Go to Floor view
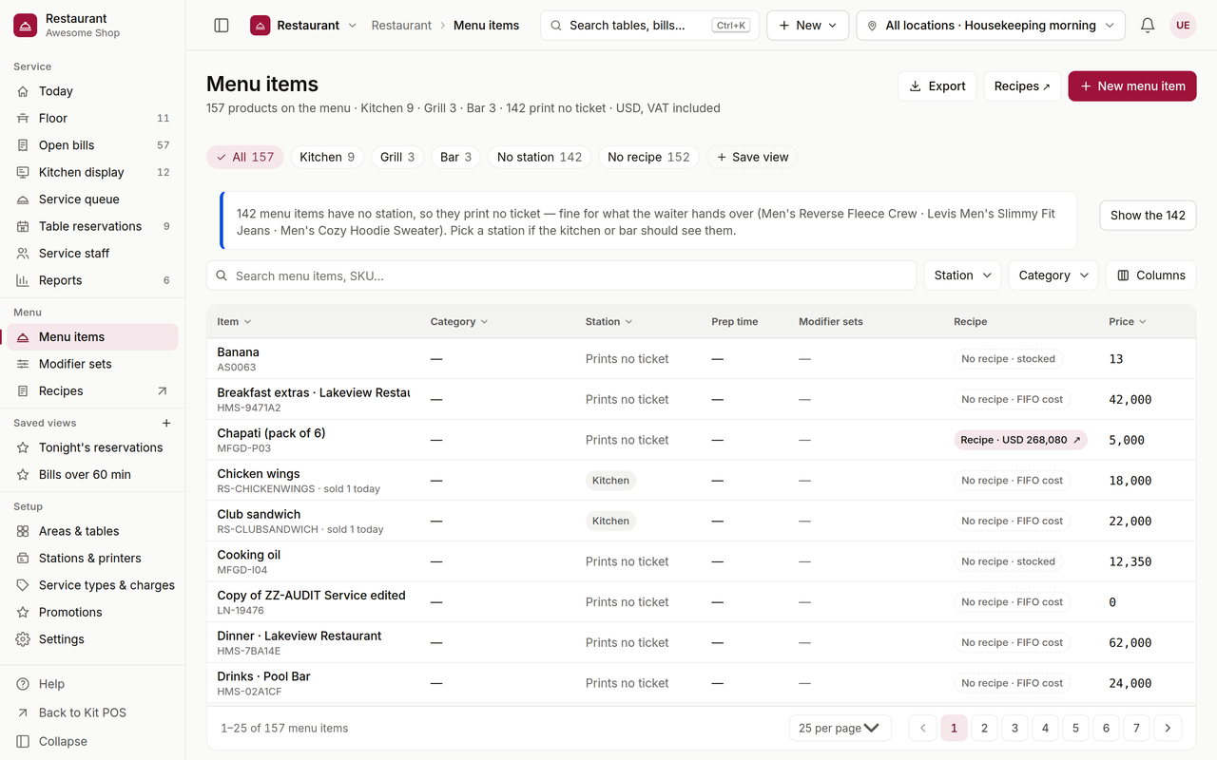 [92, 119]
